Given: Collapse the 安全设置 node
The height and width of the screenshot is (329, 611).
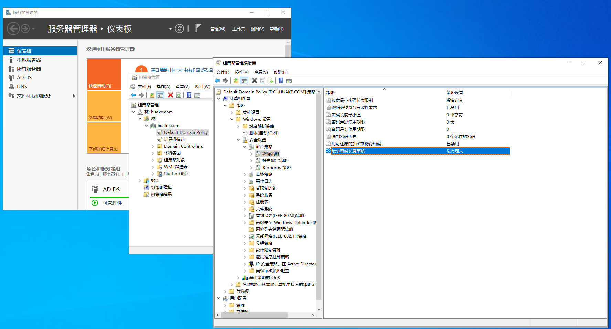Looking at the screenshot, I should coord(238,140).
